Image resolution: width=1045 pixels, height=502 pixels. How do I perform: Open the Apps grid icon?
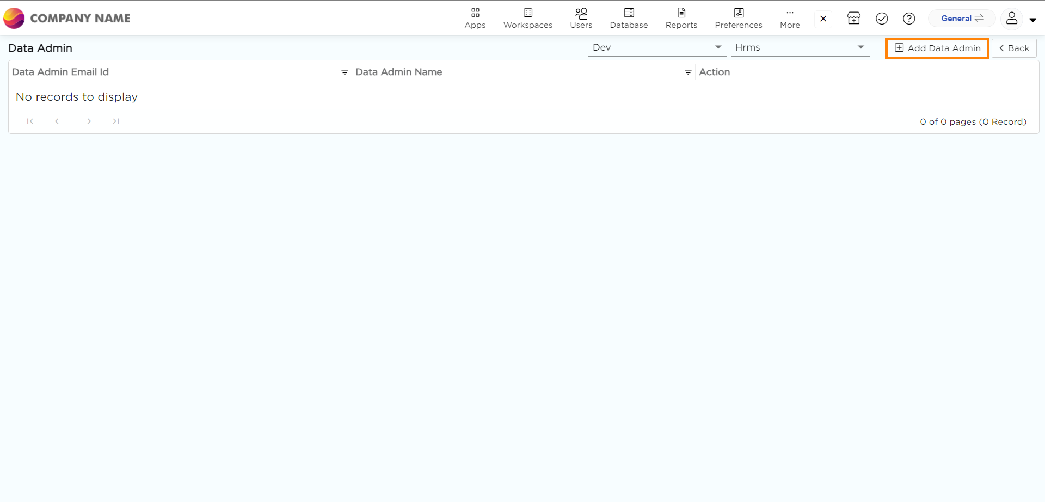tap(475, 18)
